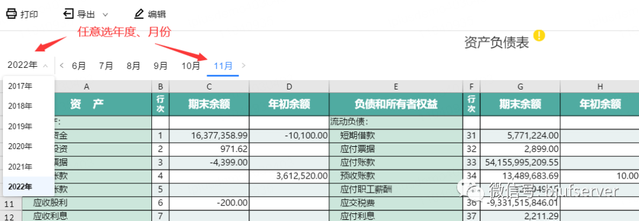Image resolution: width=639 pixels, height=221 pixels.
Task: Click the previous months left arrow
Action: click(x=62, y=65)
